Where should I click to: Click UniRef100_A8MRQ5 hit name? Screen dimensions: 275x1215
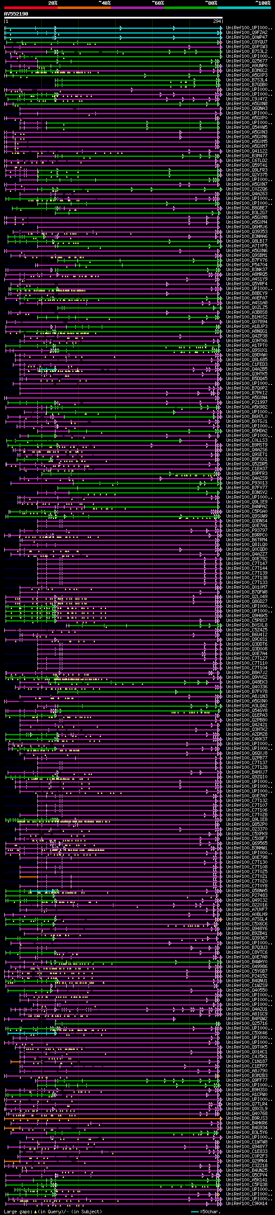247,274
